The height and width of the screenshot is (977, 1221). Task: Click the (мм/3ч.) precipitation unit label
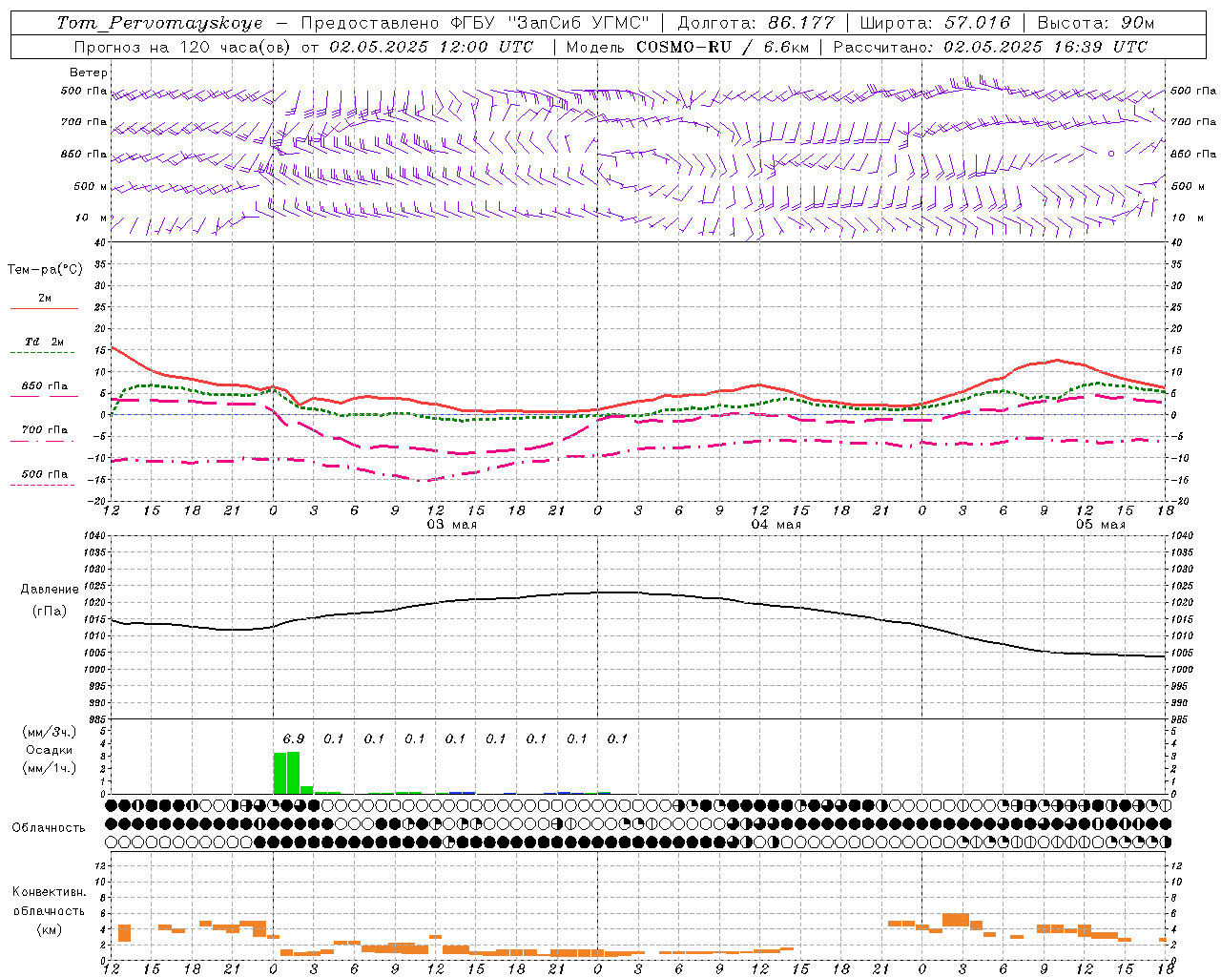(x=50, y=732)
